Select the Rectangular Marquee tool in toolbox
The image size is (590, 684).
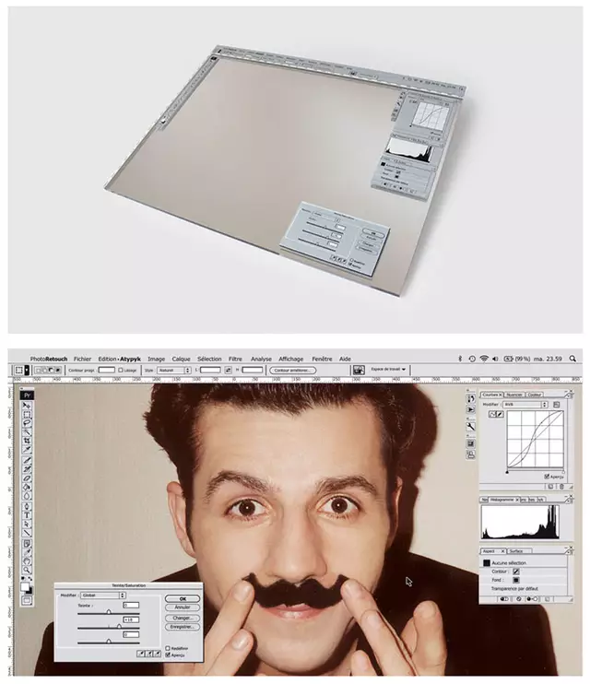[27, 414]
